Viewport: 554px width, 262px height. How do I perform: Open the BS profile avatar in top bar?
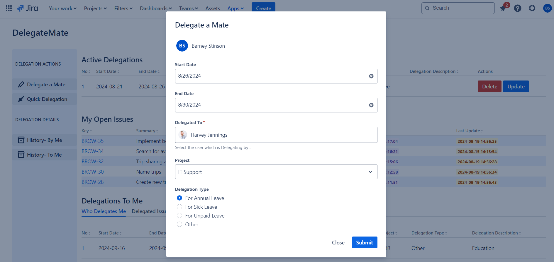coord(547,8)
